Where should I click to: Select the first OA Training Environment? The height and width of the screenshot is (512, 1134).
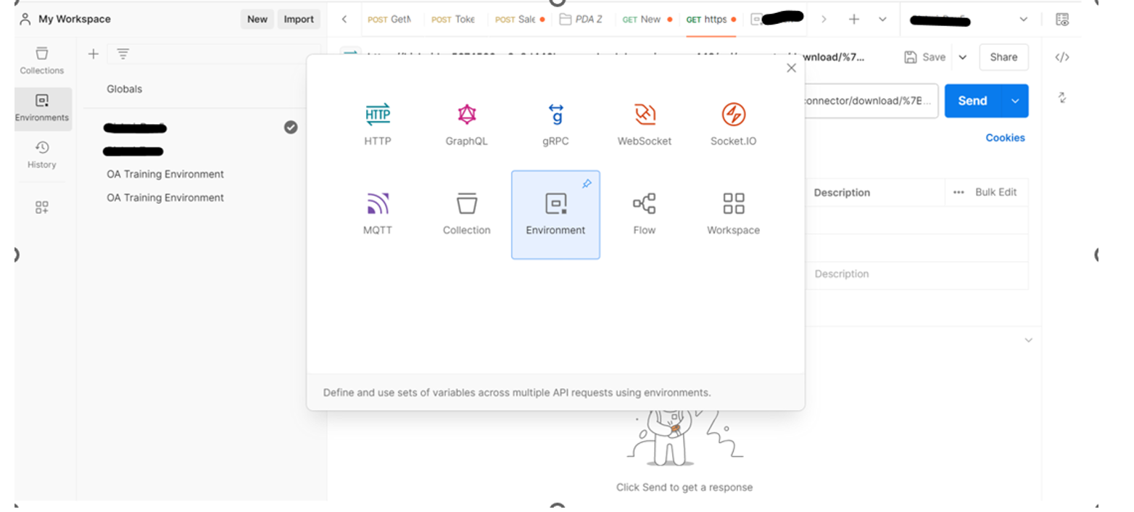165,174
